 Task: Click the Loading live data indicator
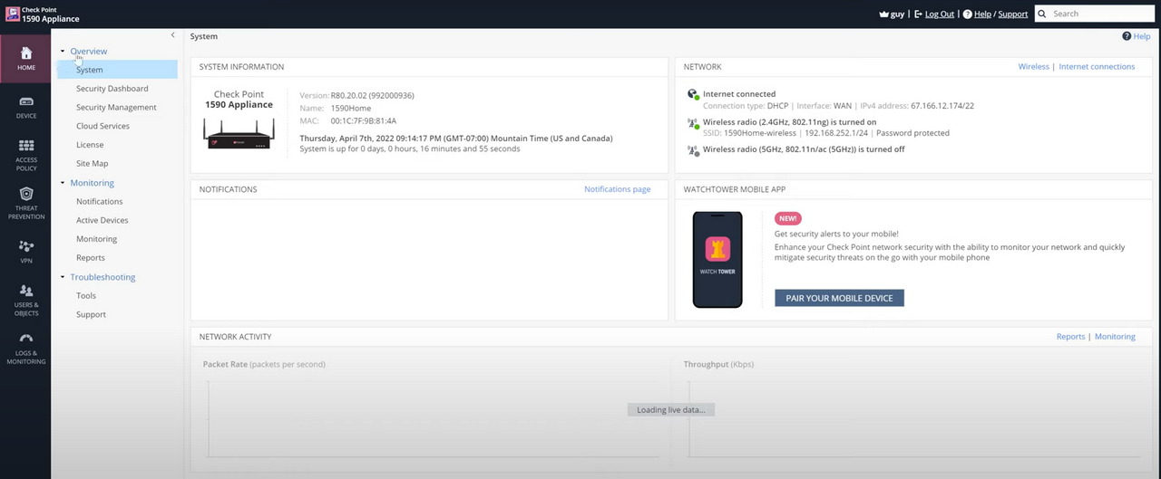click(671, 409)
